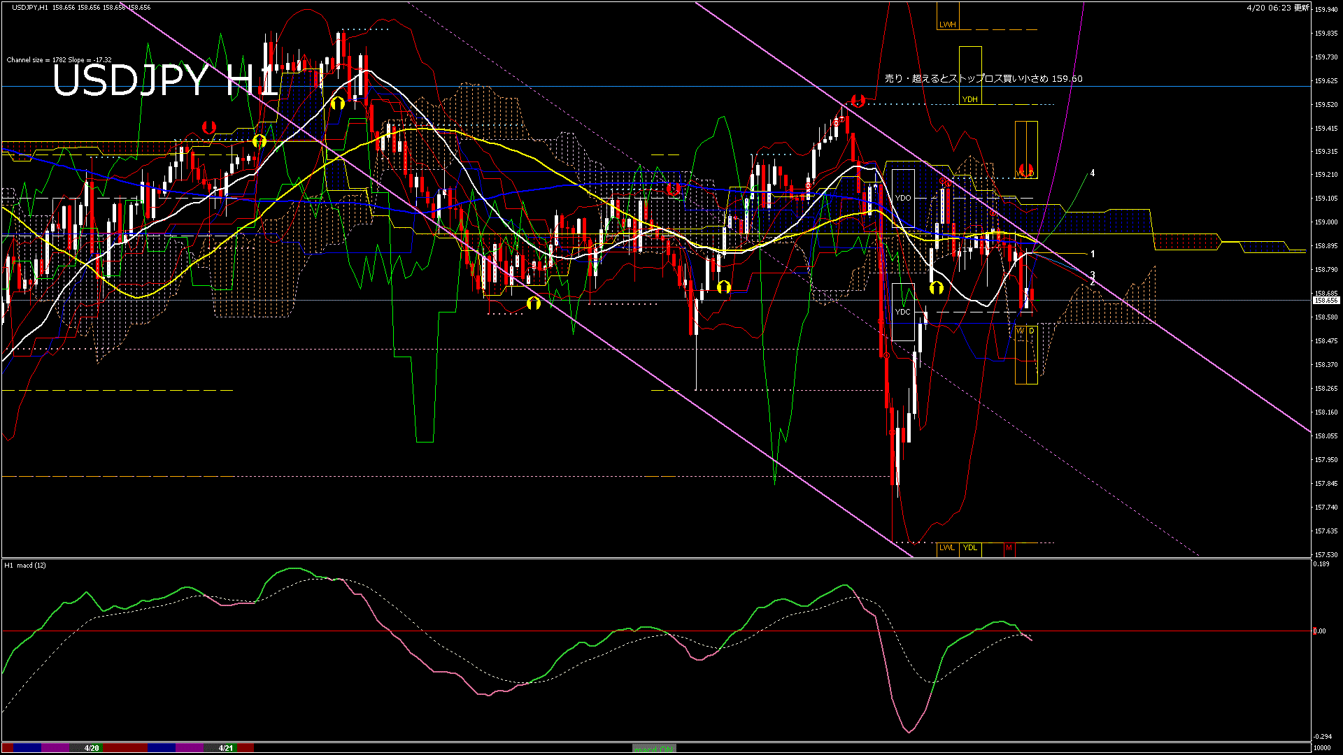The image size is (1343, 755).
Task: Click the 4/20 06:23 update timestamp
Action: coord(1277,8)
